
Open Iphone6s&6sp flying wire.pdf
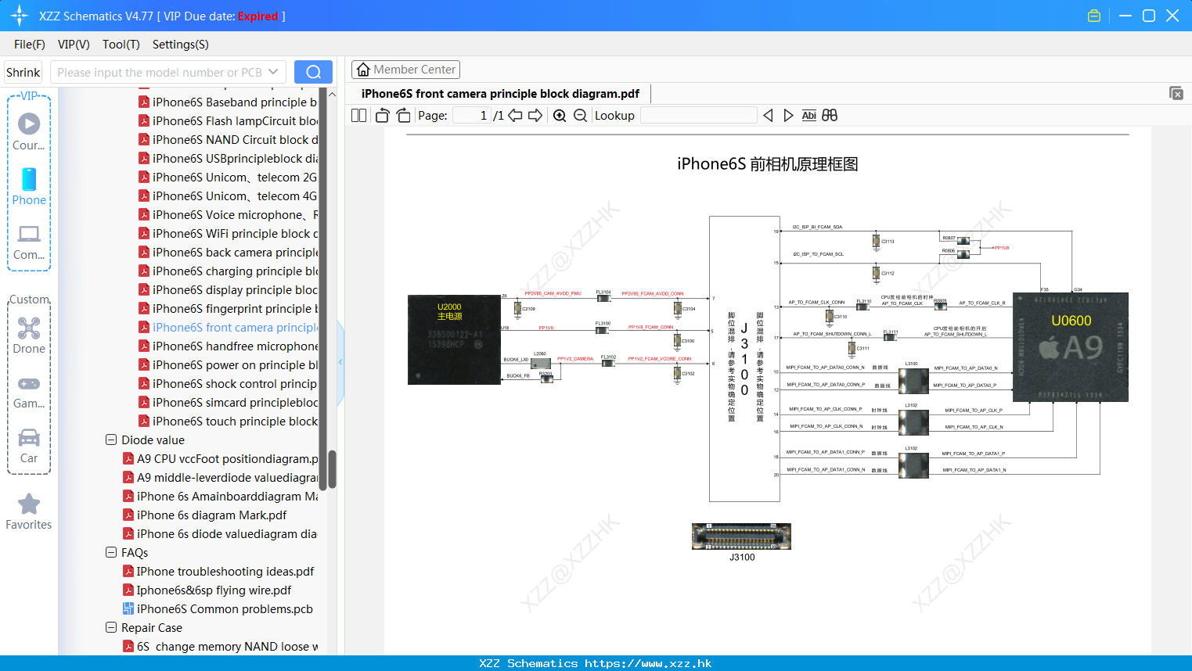click(x=207, y=590)
